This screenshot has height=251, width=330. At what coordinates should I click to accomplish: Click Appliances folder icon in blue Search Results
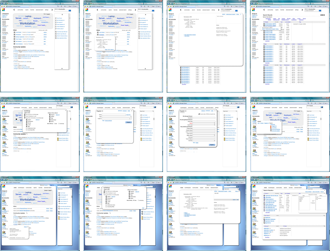pos(264,218)
